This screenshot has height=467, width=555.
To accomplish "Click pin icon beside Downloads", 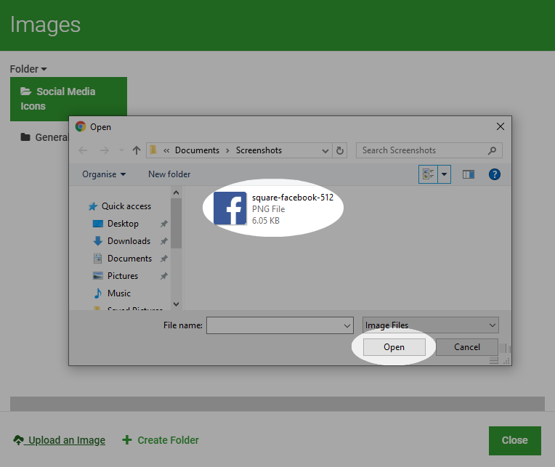I will (163, 241).
